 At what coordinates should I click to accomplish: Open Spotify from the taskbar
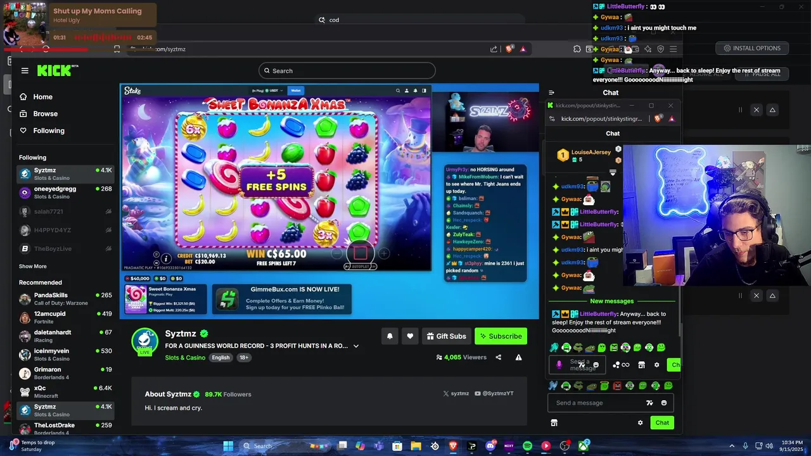(527, 446)
